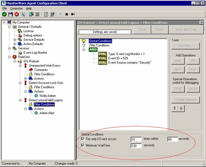Click the floppy disk save toolbar icon

coord(11,14)
